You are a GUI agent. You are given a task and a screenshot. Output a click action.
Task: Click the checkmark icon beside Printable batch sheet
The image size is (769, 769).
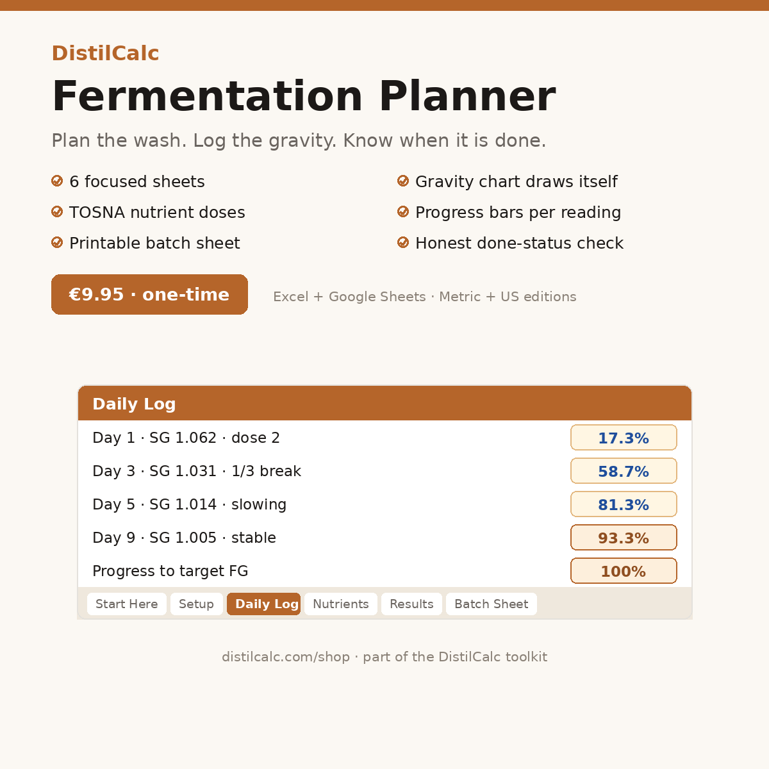[x=57, y=243]
